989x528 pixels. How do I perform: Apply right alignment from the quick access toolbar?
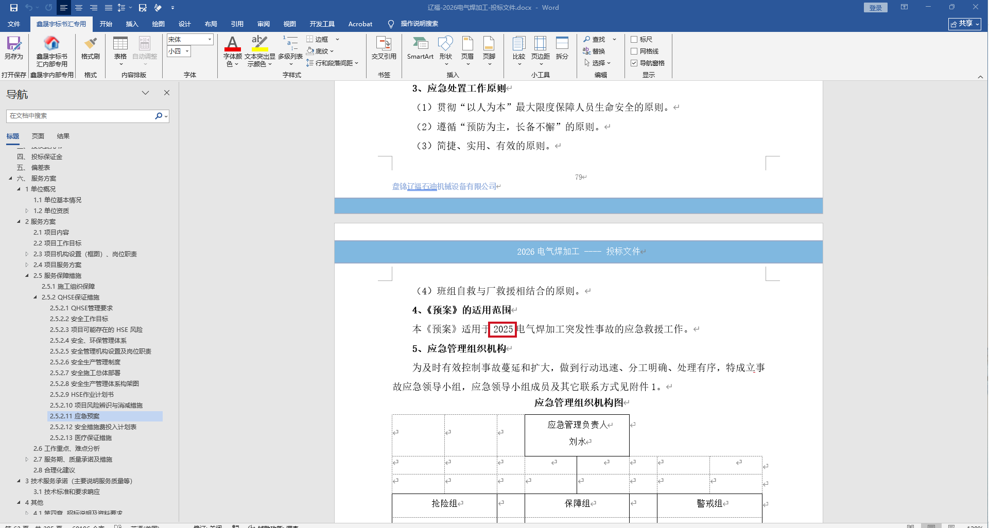pos(94,8)
